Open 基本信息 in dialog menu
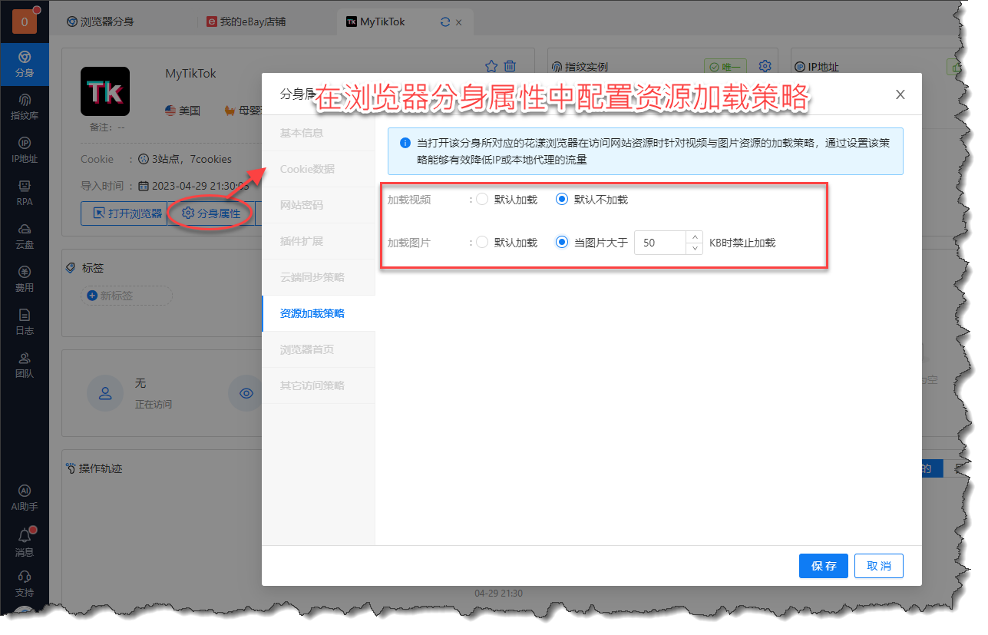988x635 pixels. (x=319, y=133)
